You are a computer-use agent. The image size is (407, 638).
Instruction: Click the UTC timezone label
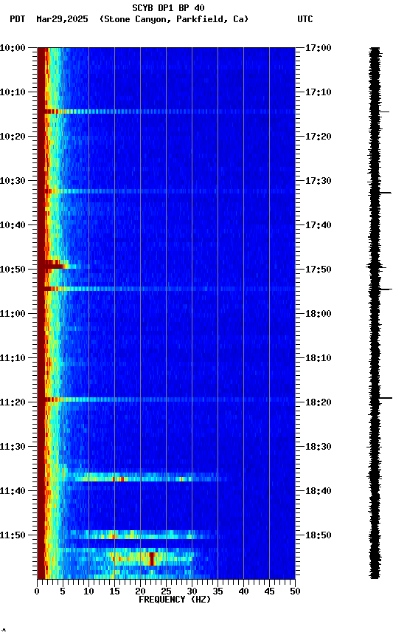click(x=305, y=19)
